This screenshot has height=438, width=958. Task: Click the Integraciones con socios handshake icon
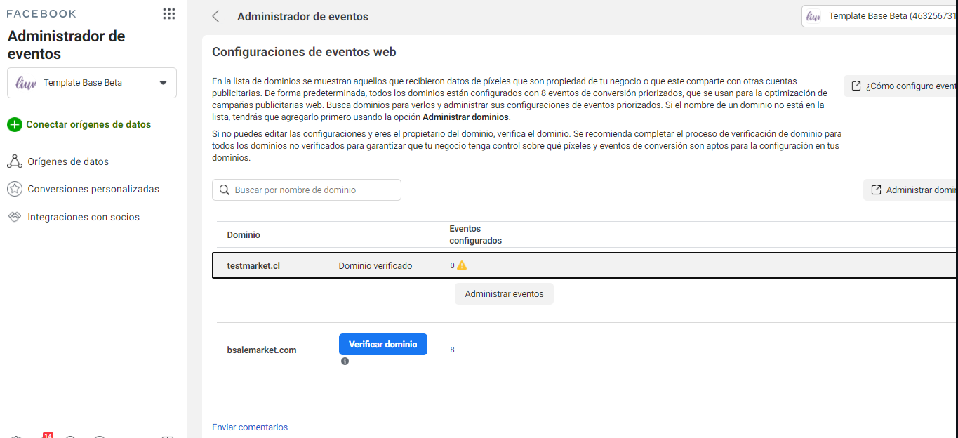[x=15, y=217]
